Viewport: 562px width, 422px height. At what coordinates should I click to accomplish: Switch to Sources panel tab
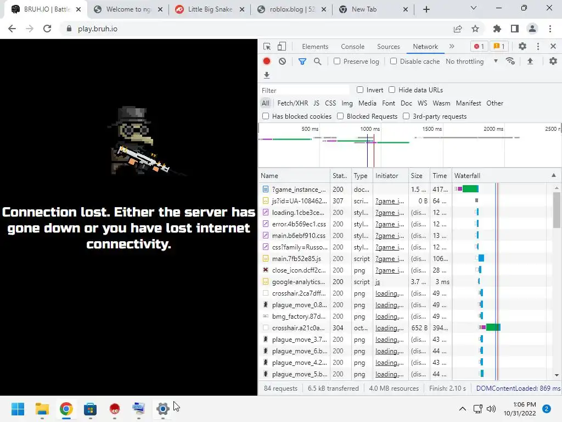pyautogui.click(x=388, y=47)
